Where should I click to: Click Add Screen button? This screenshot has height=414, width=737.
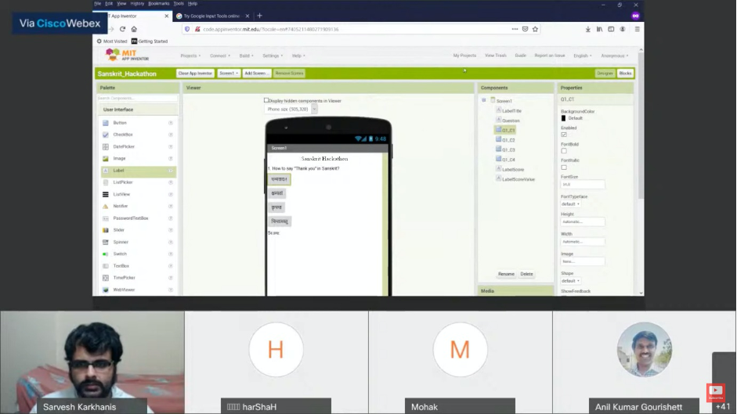(257, 74)
